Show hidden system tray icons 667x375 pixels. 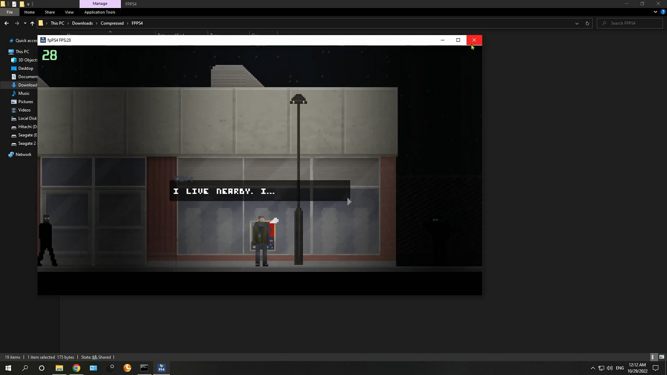[593, 368]
